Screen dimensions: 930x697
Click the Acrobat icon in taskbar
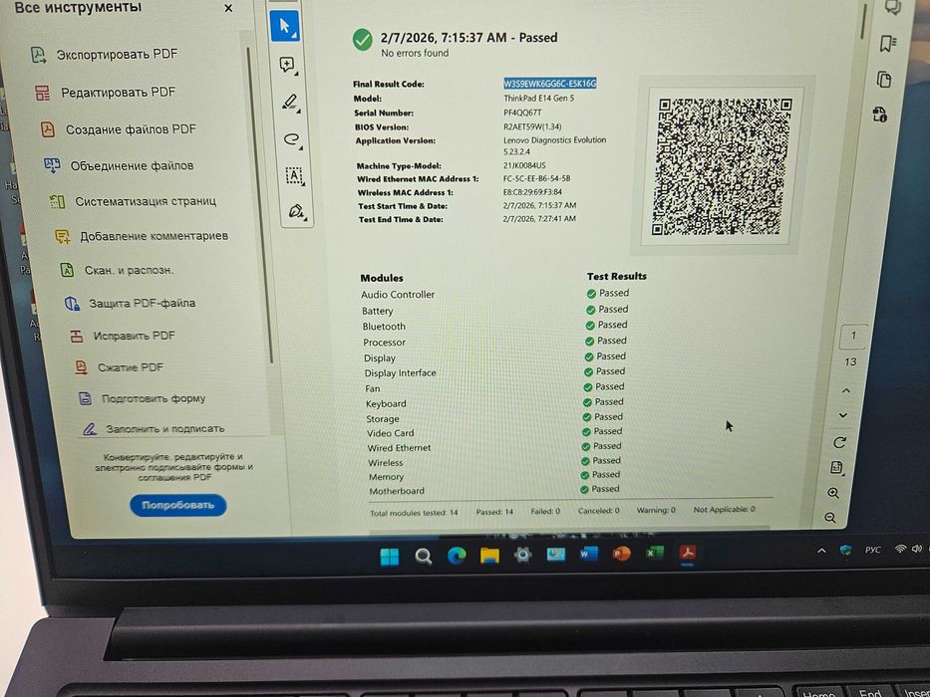click(688, 553)
